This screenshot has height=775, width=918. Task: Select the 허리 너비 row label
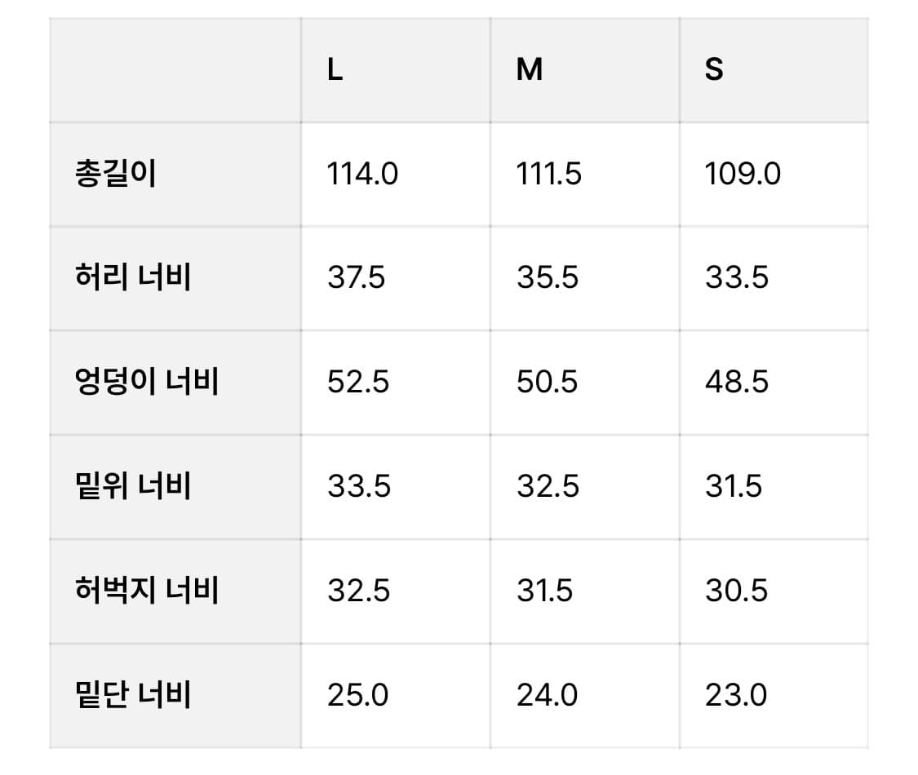pos(132,278)
